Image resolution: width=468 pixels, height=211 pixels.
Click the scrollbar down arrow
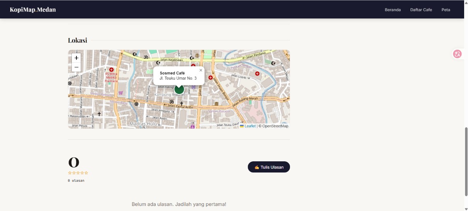pyautogui.click(x=466, y=209)
